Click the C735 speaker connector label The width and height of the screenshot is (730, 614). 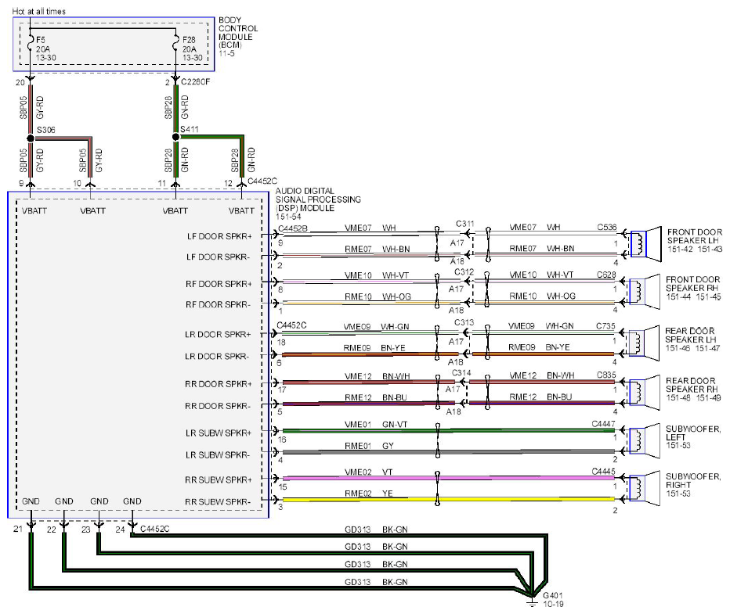pyautogui.click(x=605, y=326)
